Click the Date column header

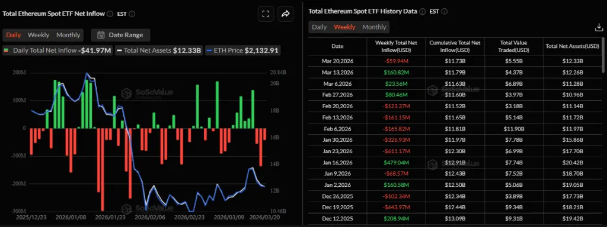click(337, 46)
